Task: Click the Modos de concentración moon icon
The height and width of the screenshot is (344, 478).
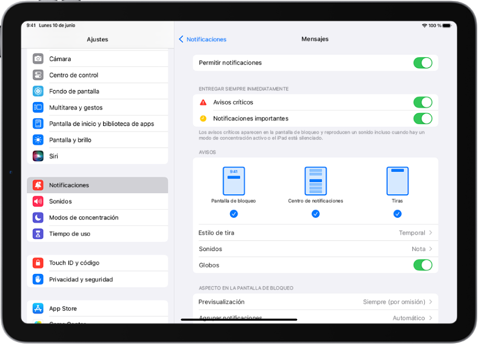Action: pos(38,217)
